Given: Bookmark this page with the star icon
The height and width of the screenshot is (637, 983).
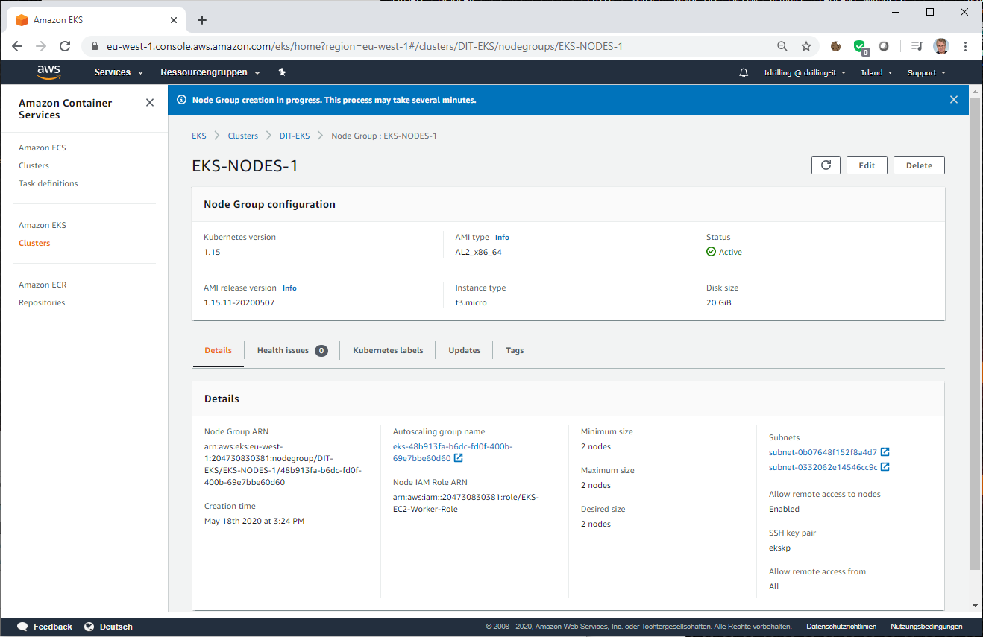Looking at the screenshot, I should click(806, 46).
